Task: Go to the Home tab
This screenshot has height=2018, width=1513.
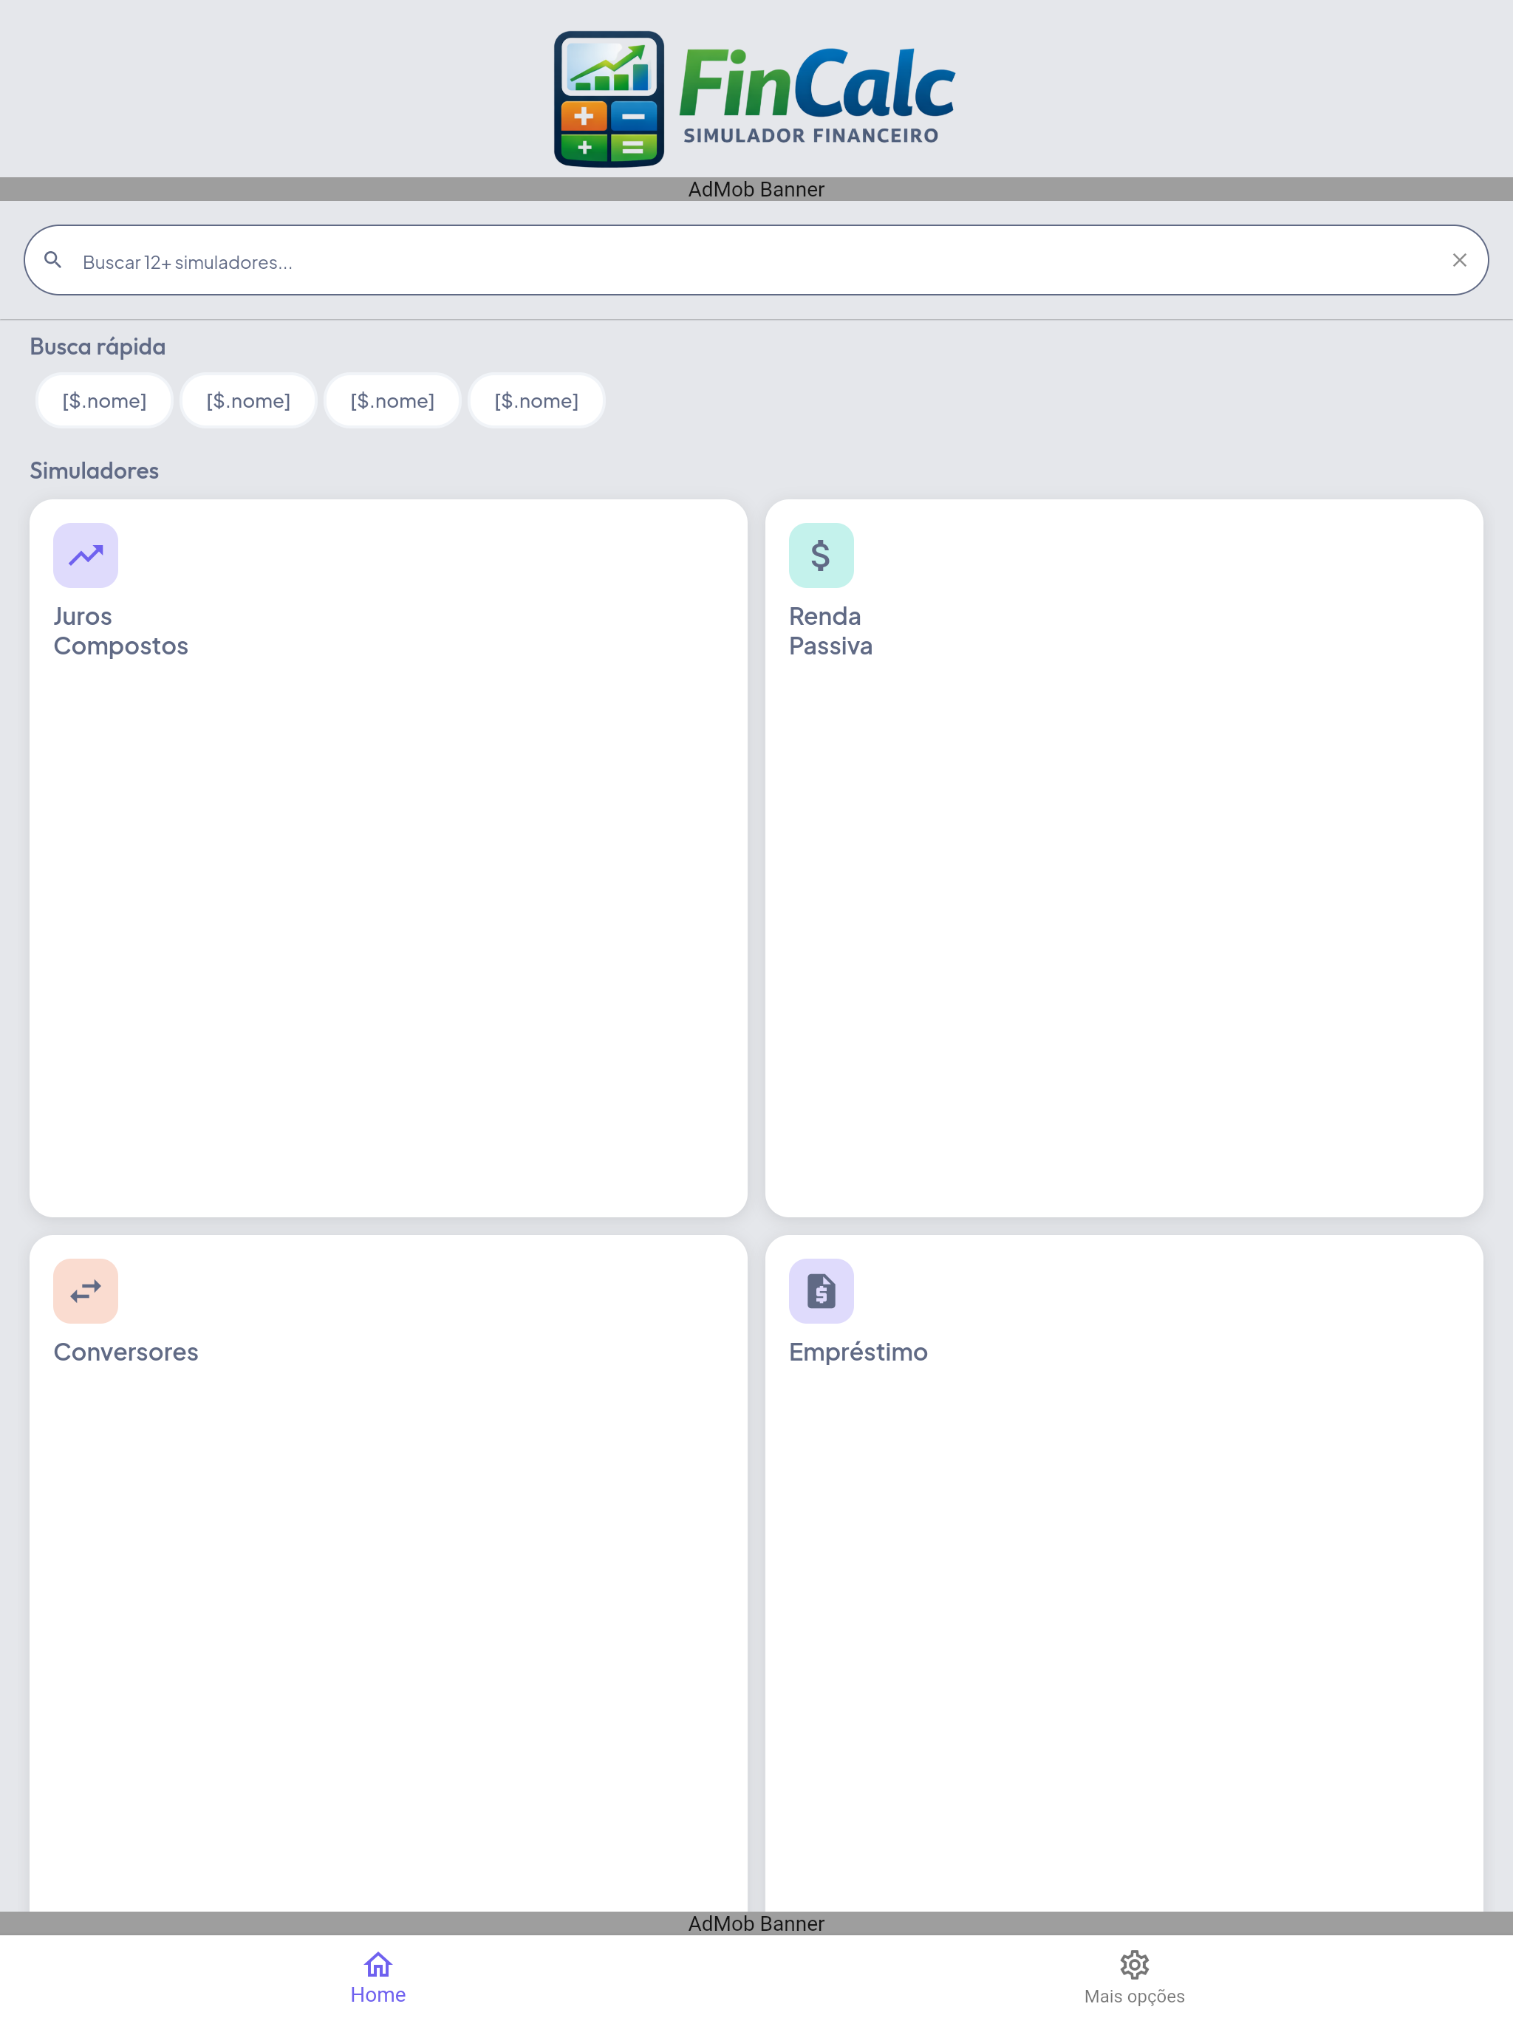Action: point(378,1977)
